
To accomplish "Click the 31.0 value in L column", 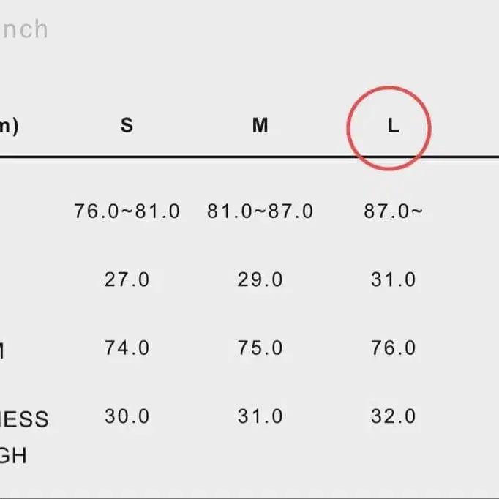I will (393, 279).
